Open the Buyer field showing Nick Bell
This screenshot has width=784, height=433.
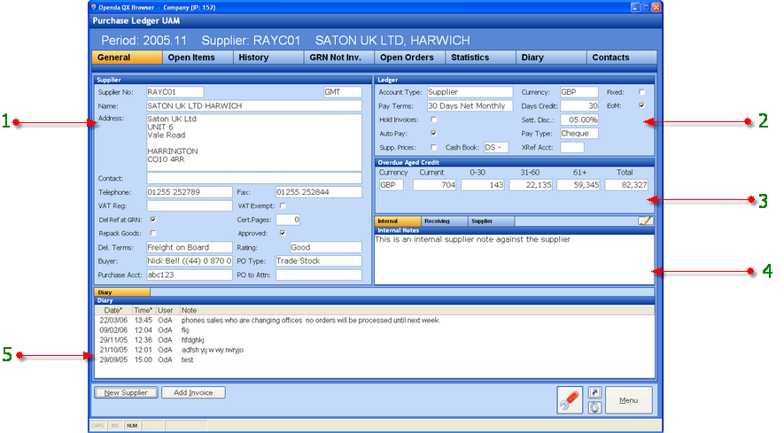189,260
